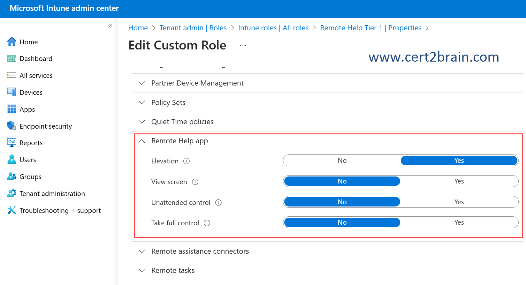Open Unattended control info icon

coord(218,203)
